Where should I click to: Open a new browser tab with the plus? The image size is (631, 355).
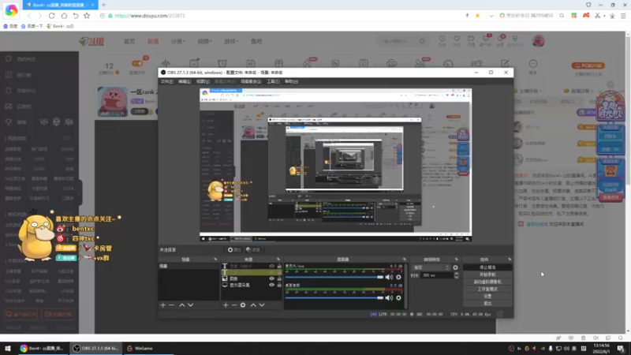point(104,5)
